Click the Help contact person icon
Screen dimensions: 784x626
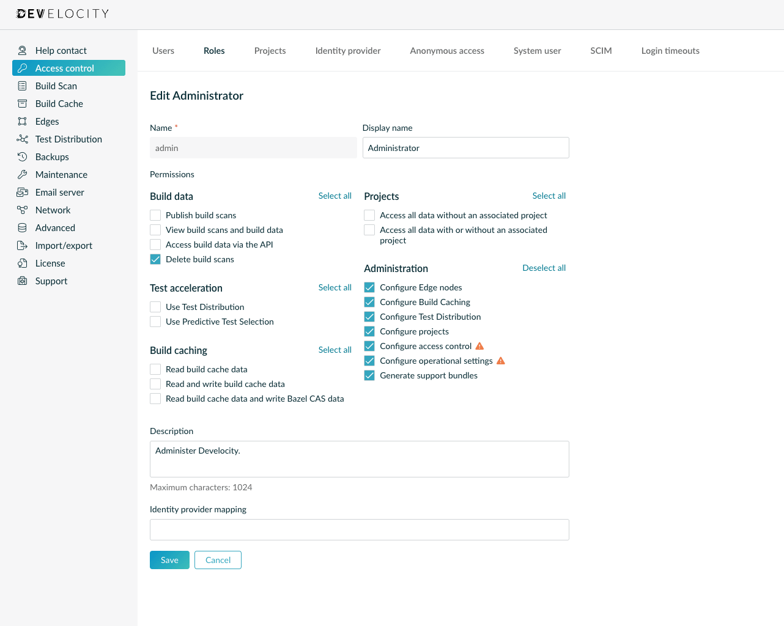point(23,51)
